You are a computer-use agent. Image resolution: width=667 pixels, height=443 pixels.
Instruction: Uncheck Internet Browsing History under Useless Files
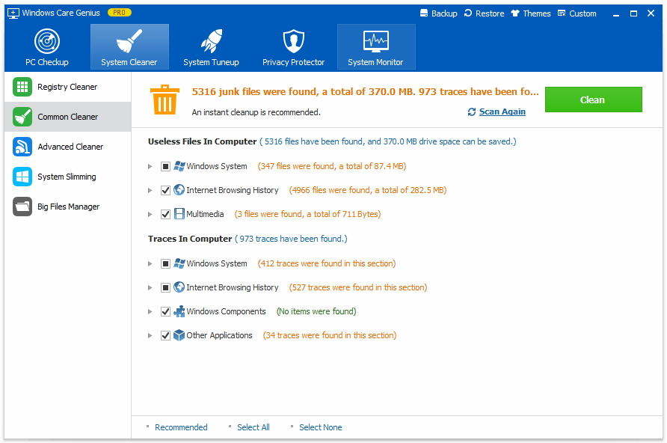pos(165,190)
